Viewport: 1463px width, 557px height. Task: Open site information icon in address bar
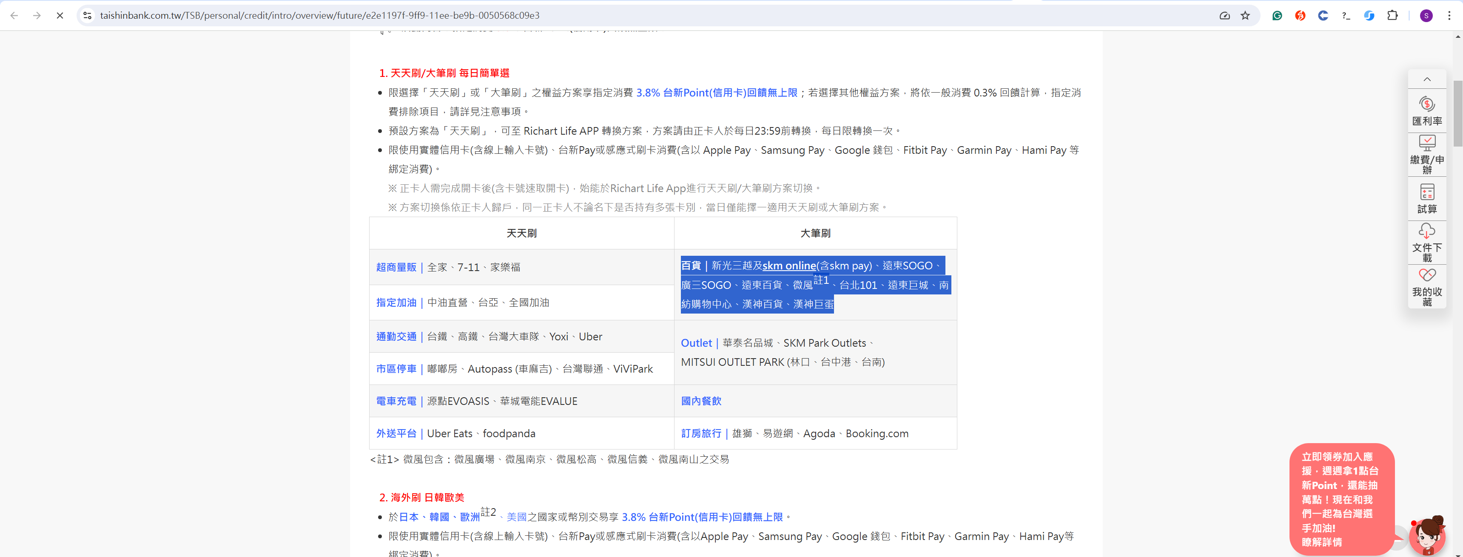pyautogui.click(x=88, y=15)
